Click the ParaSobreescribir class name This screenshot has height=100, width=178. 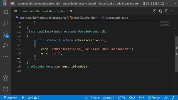(93, 31)
